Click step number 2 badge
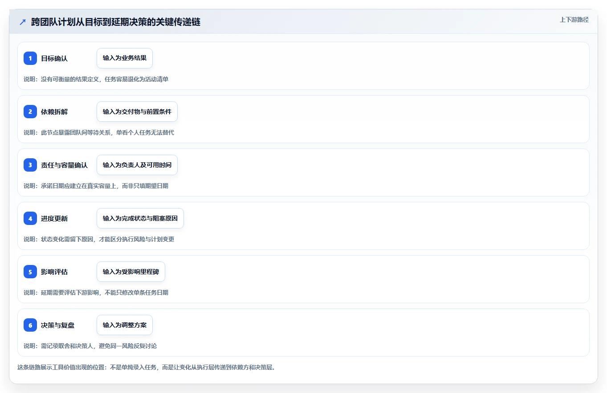 30,112
